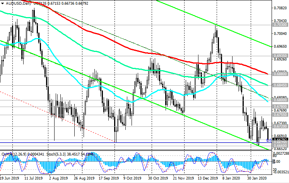289x183 pixels.
Task: Click the stochastic 80 level scale value
Action: click(275, 156)
